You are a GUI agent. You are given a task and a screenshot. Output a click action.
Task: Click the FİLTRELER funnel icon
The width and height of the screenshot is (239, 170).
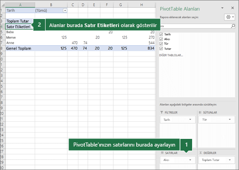161,112
